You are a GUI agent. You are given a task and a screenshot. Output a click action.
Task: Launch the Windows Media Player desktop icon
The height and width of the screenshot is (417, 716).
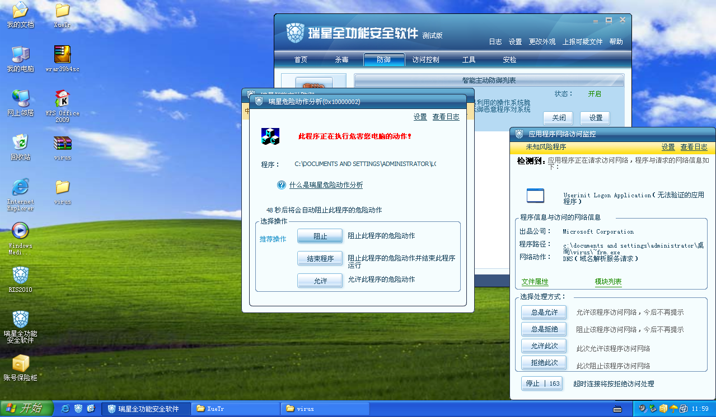(x=20, y=239)
